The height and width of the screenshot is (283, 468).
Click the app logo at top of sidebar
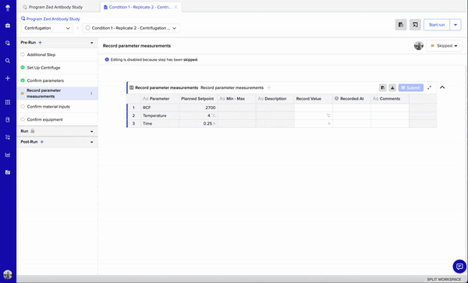8,8
